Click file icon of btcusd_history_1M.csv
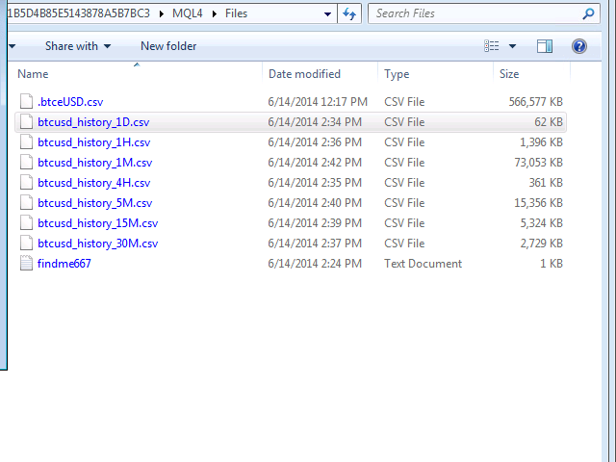Image resolution: width=616 pixels, height=462 pixels. (26, 163)
